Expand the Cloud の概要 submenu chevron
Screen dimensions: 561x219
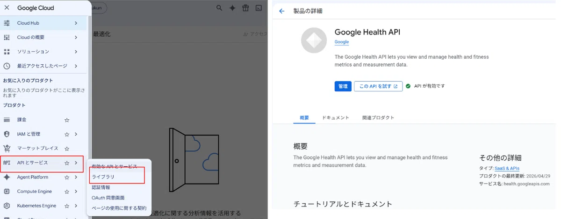[76, 37]
